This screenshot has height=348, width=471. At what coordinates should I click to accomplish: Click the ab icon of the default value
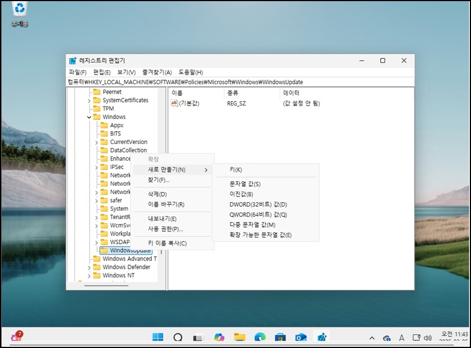[174, 103]
